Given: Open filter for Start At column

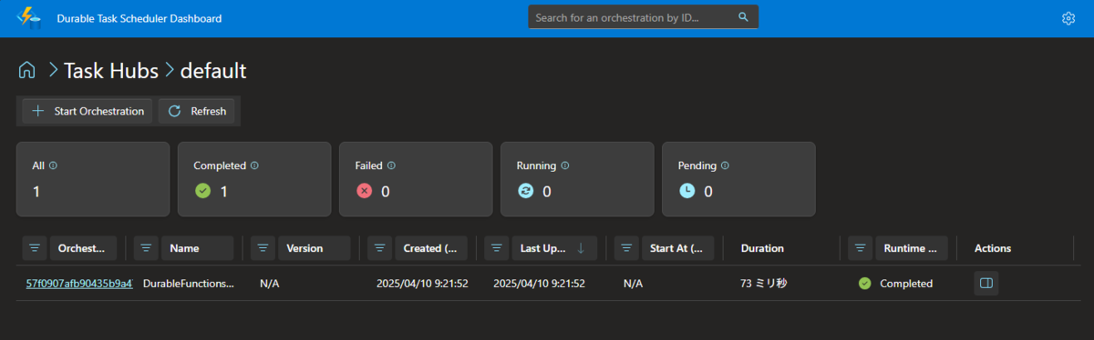Looking at the screenshot, I should (627, 248).
